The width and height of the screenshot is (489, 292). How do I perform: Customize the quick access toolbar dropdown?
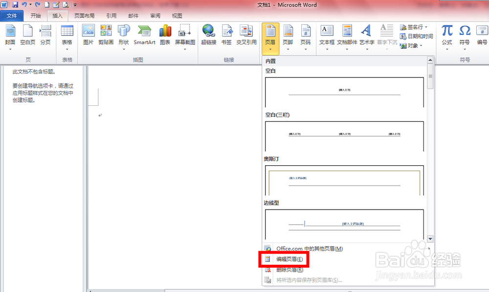tap(75, 5)
